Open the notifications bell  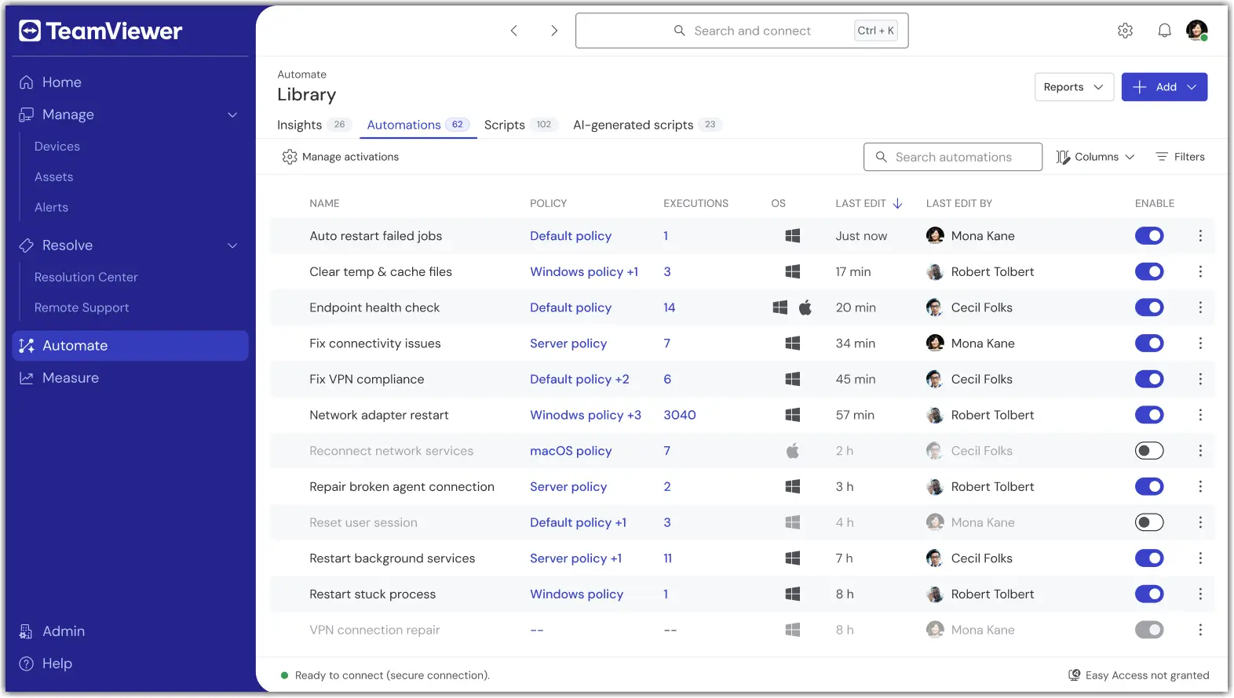click(x=1164, y=31)
